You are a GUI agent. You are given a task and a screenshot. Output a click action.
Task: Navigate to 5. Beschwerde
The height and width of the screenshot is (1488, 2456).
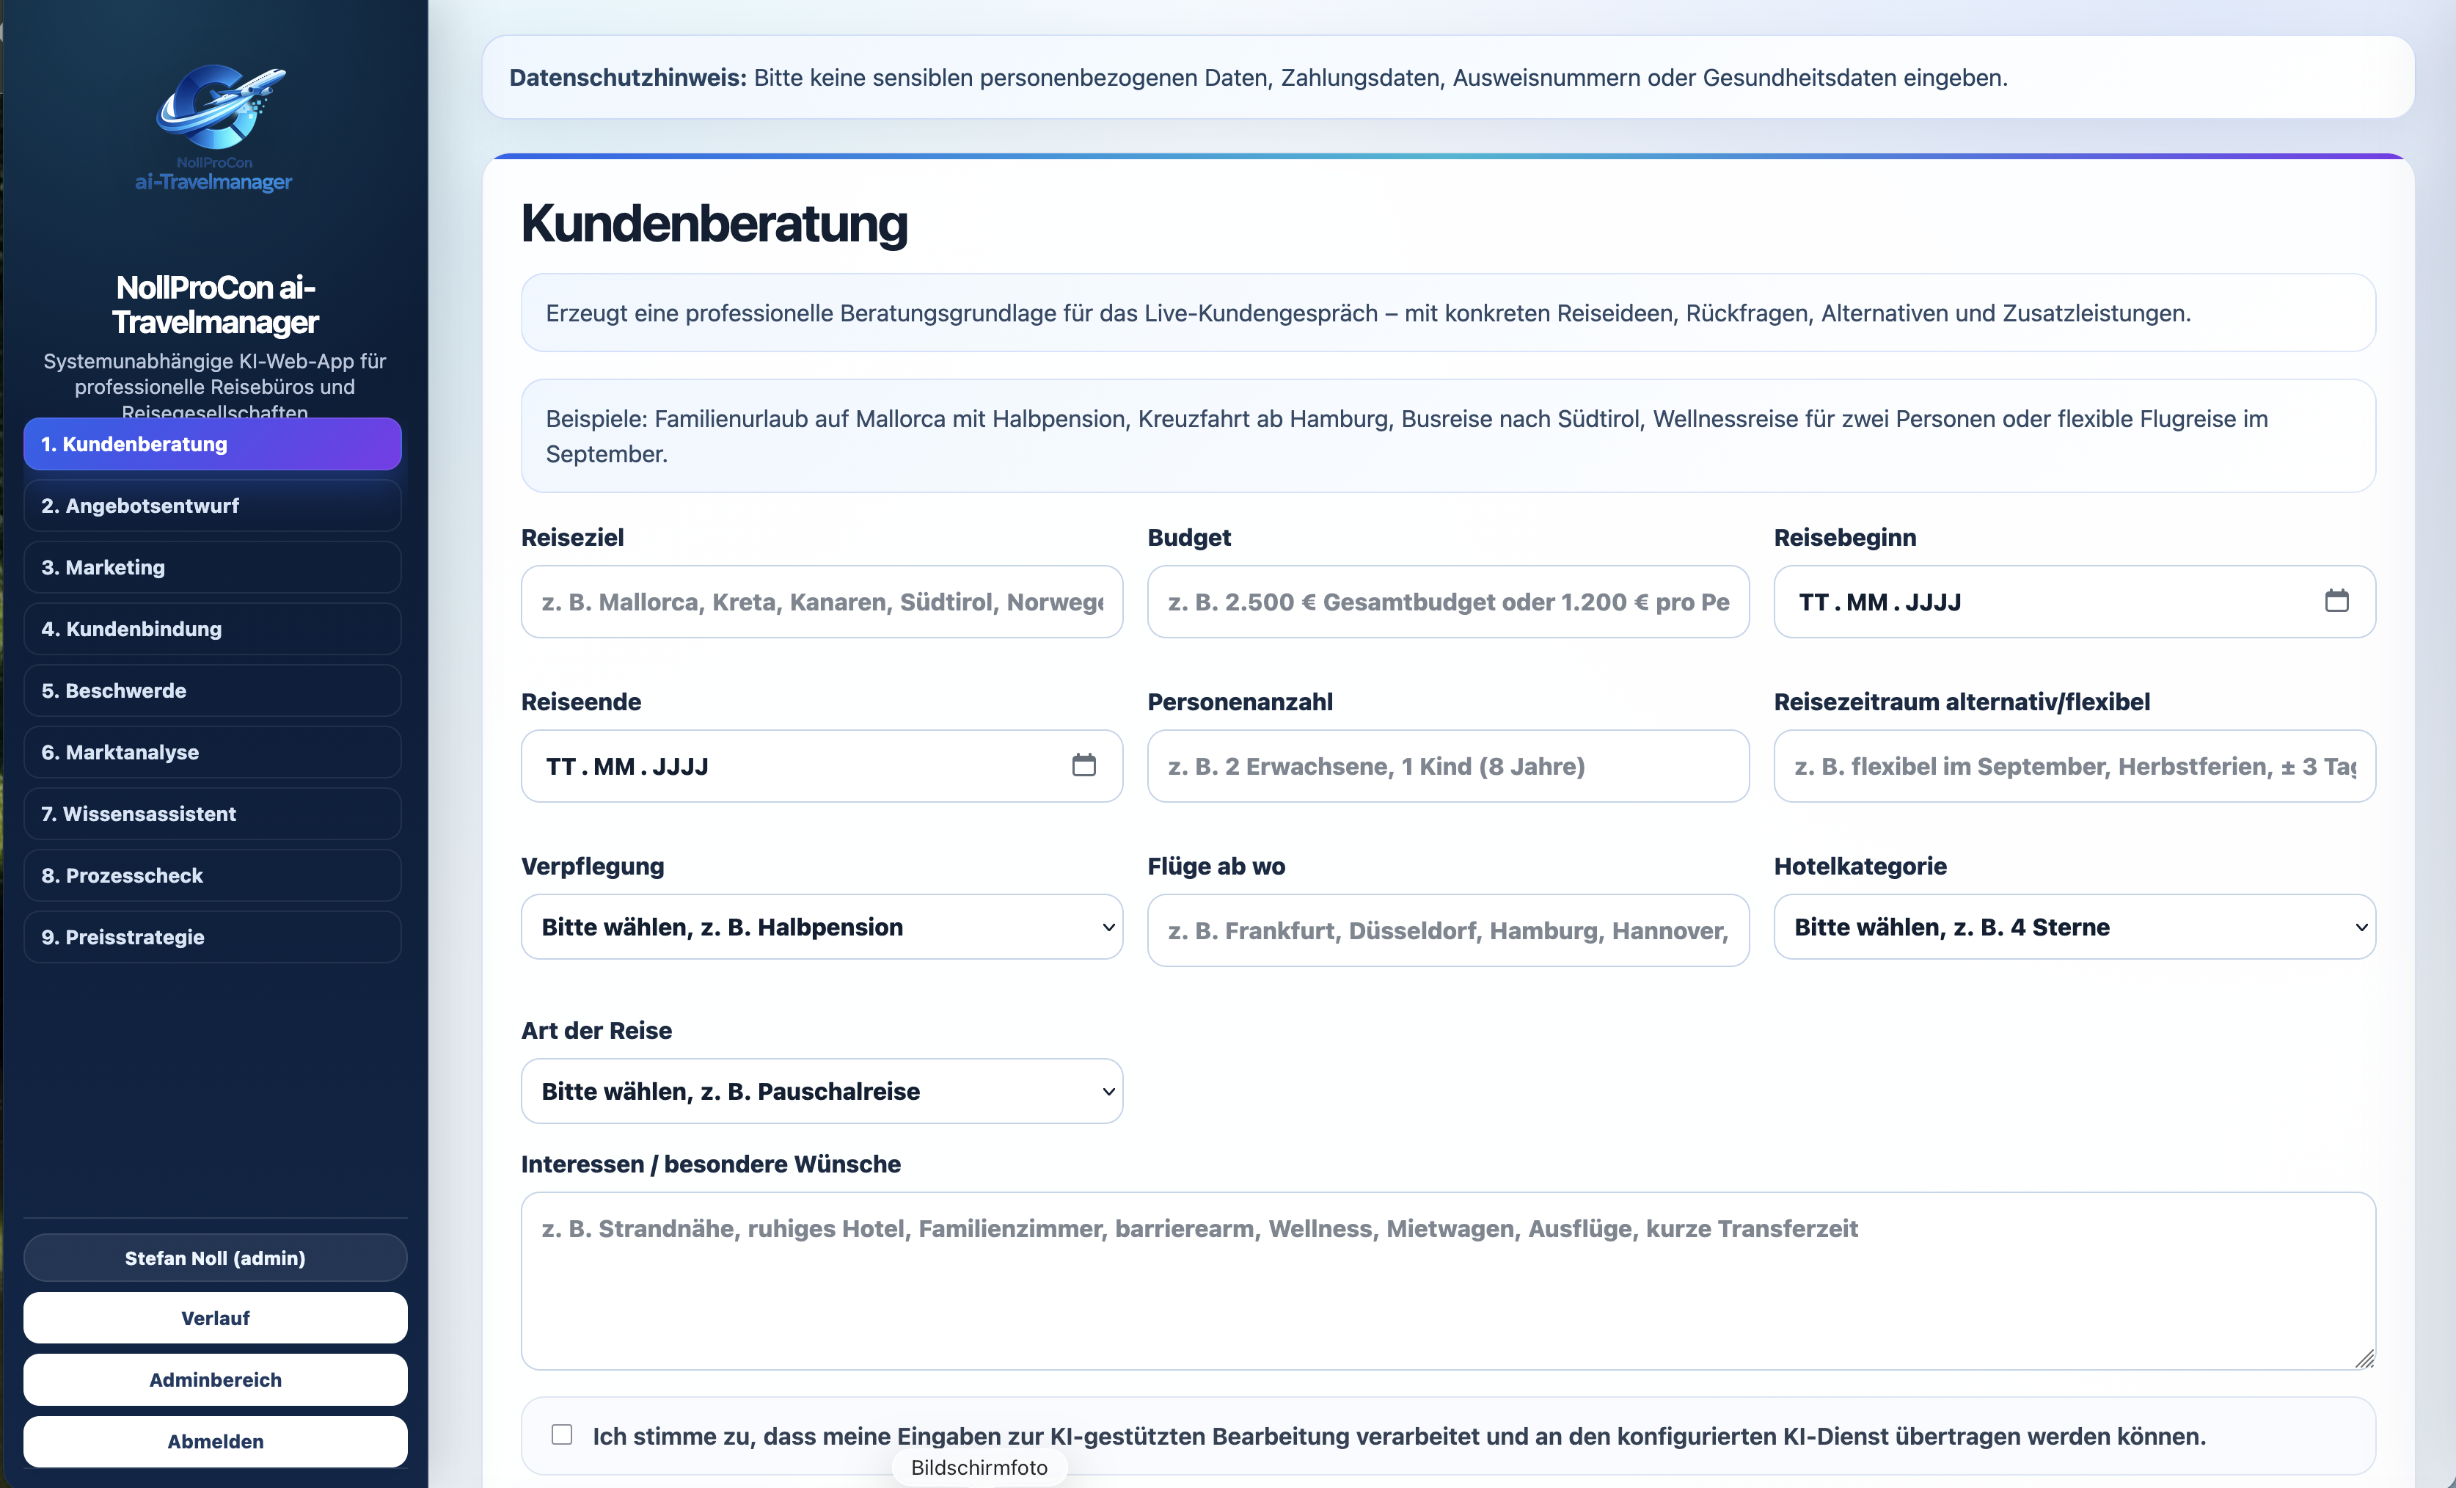212,692
